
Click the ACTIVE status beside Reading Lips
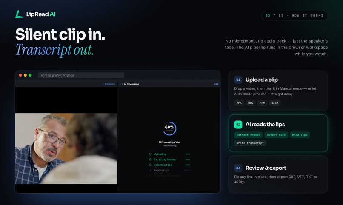tap(187, 170)
